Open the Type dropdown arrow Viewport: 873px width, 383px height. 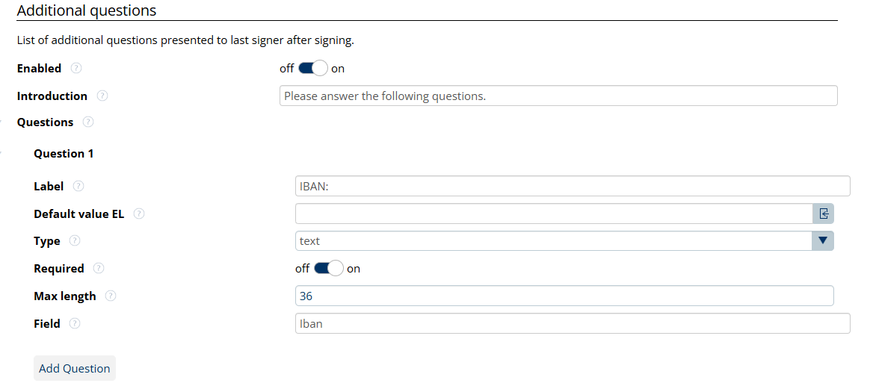tap(823, 240)
